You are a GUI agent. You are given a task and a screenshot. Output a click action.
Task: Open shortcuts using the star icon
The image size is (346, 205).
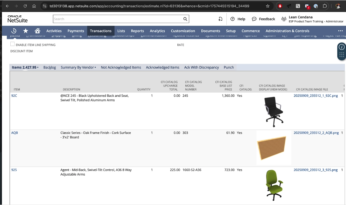tap(25, 31)
